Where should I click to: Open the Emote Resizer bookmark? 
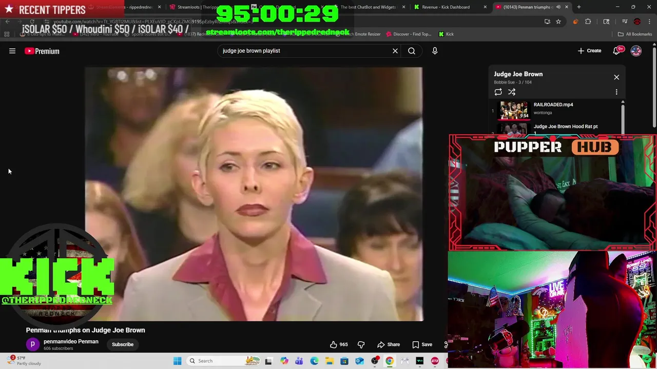[x=364, y=34]
